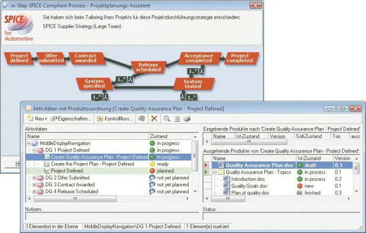Screen dimensions: 366x233
Task: Click yellow 'ready' status circle
Action: click(x=152, y=164)
